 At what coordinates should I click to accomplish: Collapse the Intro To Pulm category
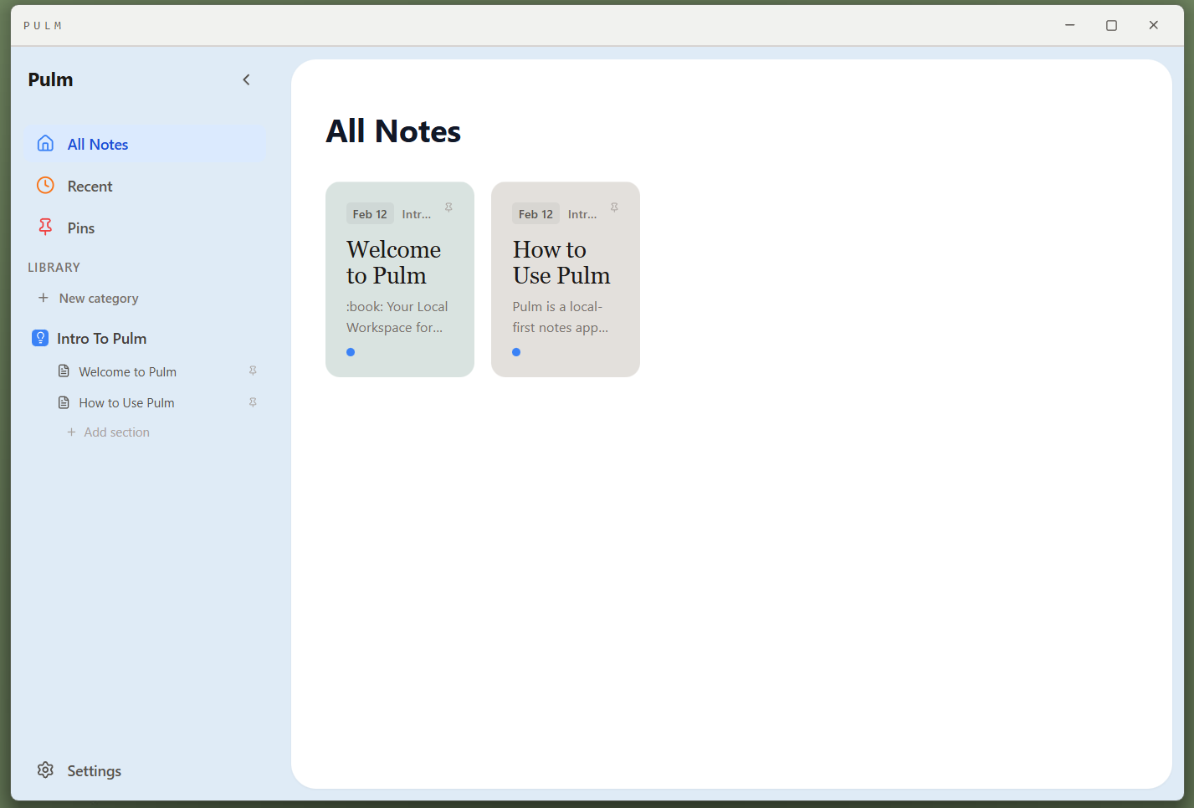(x=100, y=338)
